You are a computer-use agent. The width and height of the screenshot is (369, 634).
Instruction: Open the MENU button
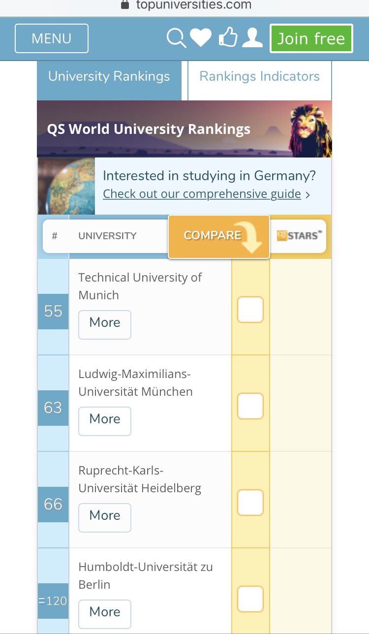coord(52,38)
